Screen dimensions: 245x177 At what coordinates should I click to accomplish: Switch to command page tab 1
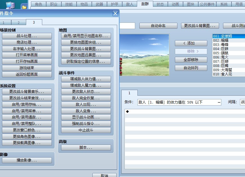point(5,23)
